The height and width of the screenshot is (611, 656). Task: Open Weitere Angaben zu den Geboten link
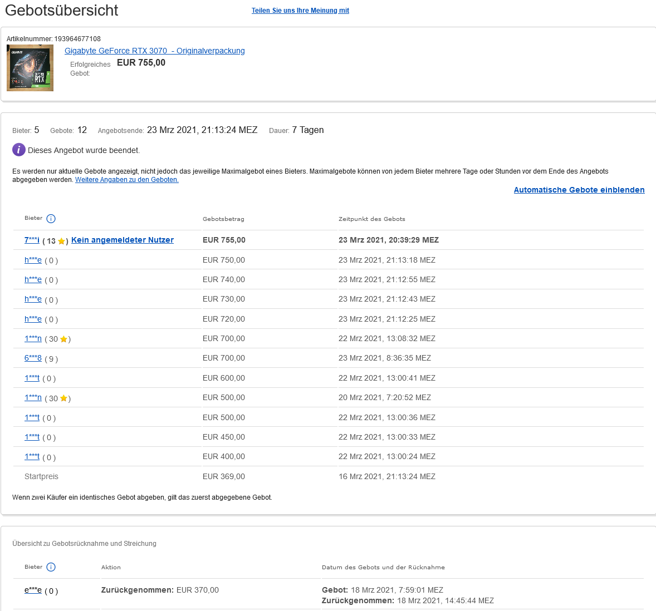127,180
